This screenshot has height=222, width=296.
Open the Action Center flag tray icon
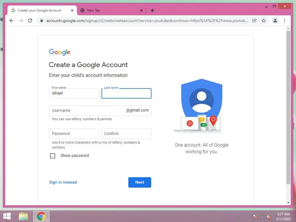(255, 217)
